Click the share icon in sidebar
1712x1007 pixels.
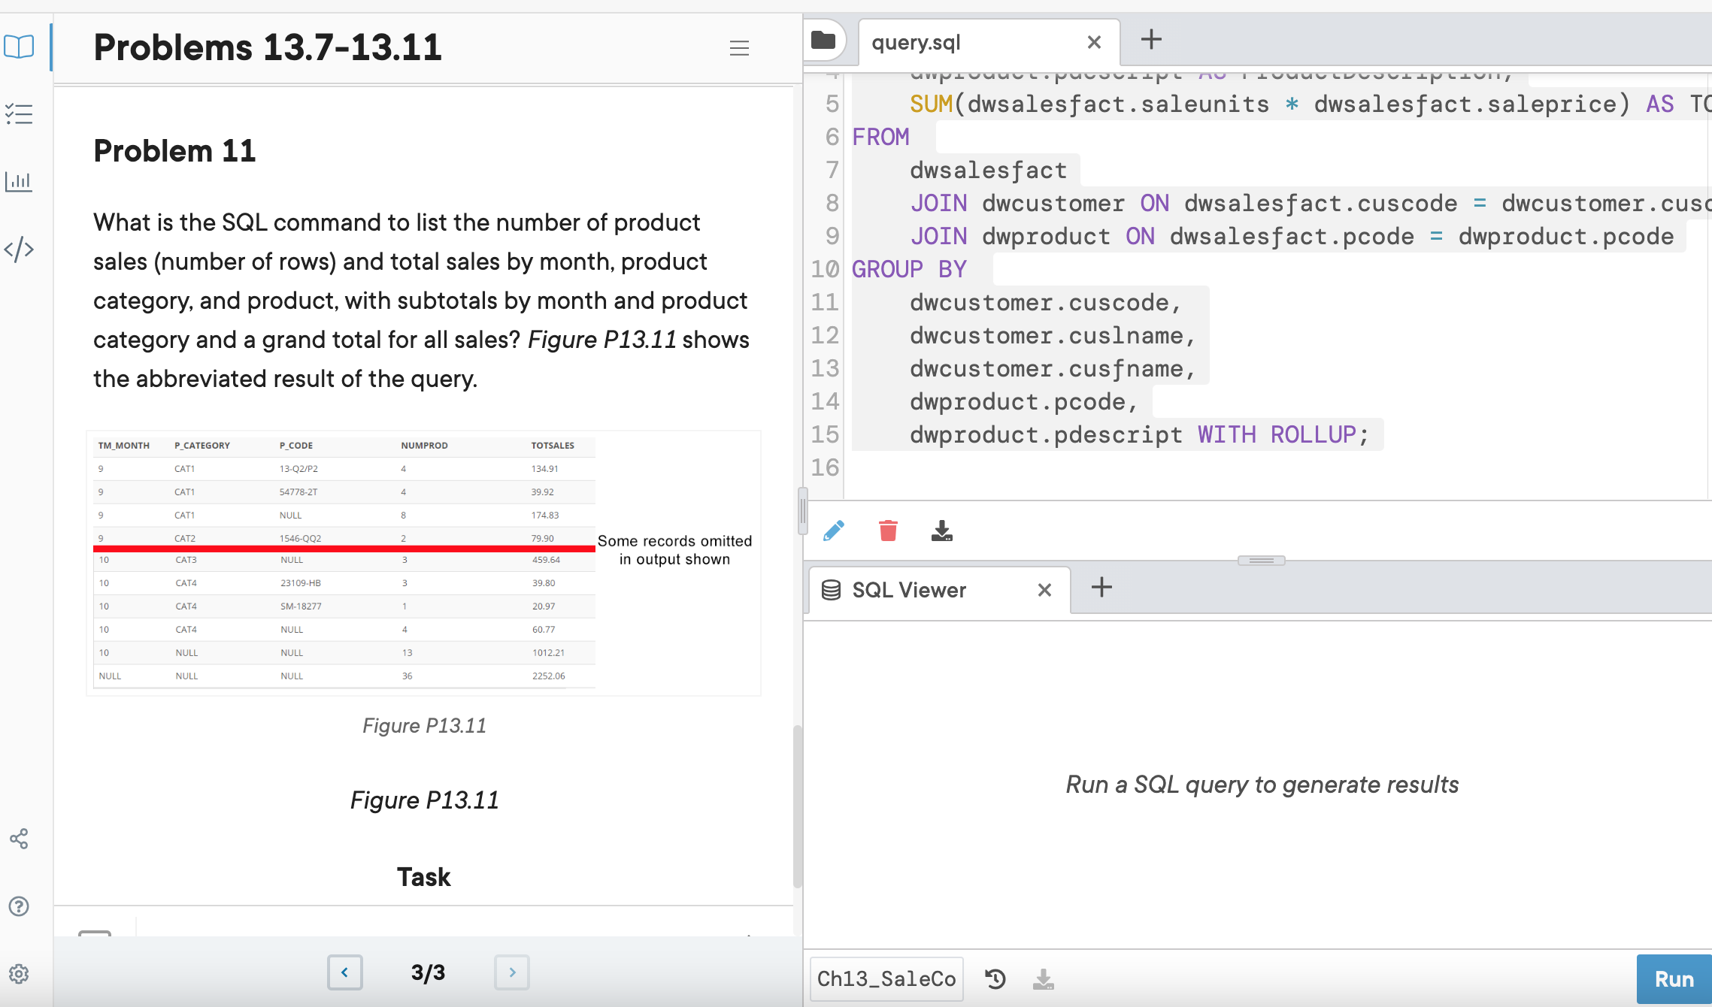click(x=18, y=839)
